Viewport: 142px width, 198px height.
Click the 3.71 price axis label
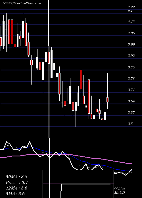[131, 90]
